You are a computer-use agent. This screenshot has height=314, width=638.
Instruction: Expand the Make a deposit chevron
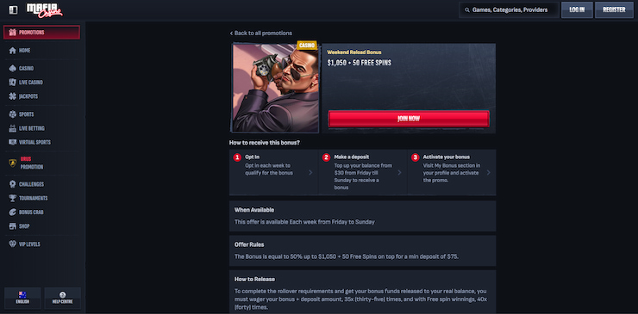pos(399,172)
